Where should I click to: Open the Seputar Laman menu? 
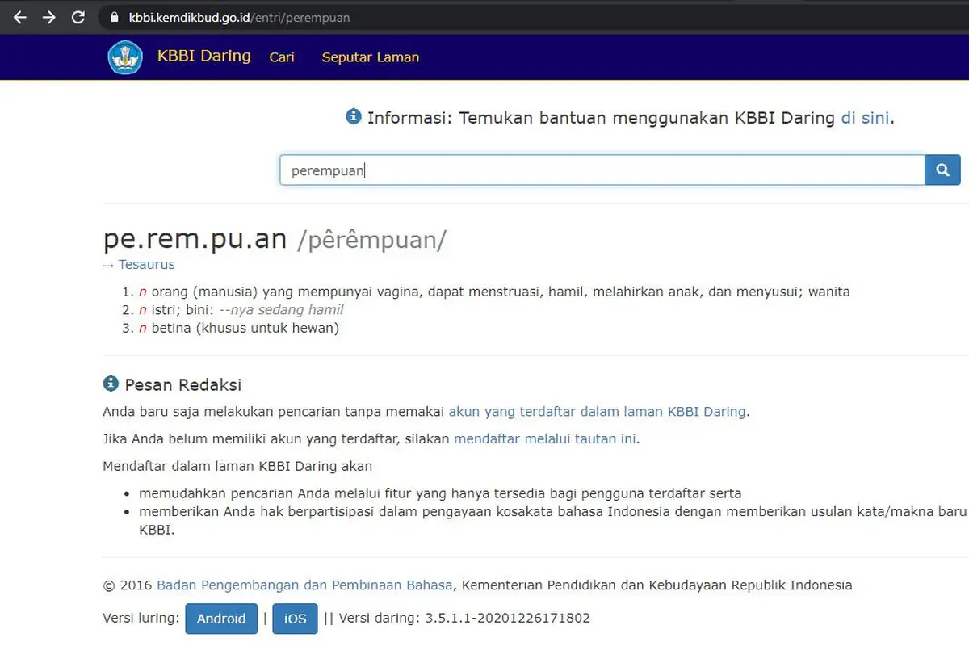pos(371,57)
